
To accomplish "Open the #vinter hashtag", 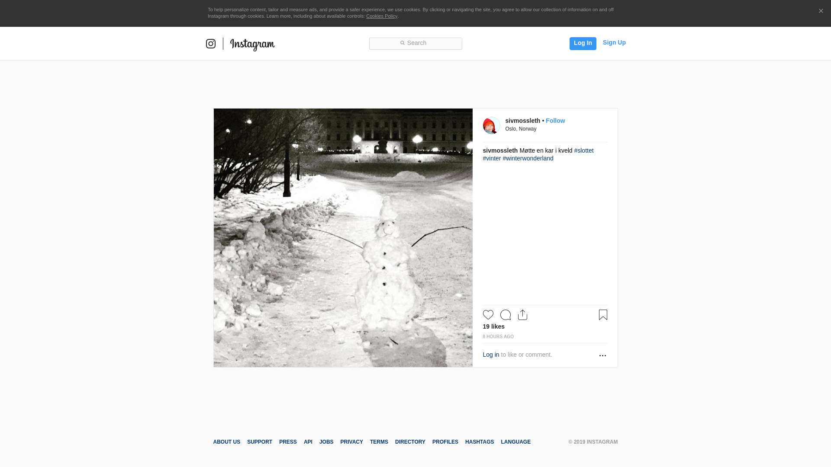I will [x=492, y=158].
